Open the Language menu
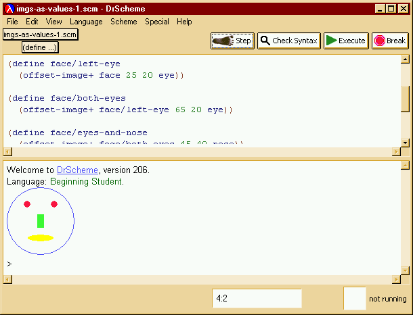 86,22
